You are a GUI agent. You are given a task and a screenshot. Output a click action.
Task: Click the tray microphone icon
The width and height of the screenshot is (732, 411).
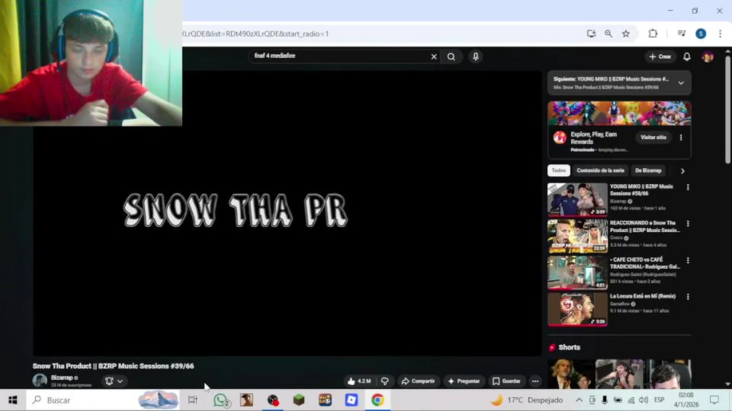pos(604,400)
